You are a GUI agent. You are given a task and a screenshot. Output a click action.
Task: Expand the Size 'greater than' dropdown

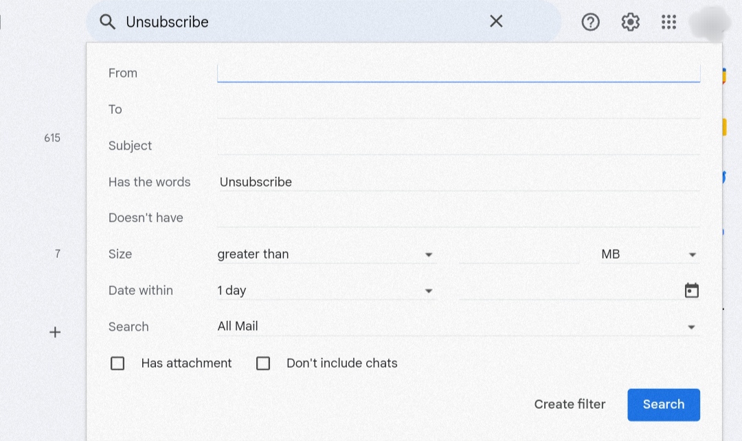pos(326,254)
